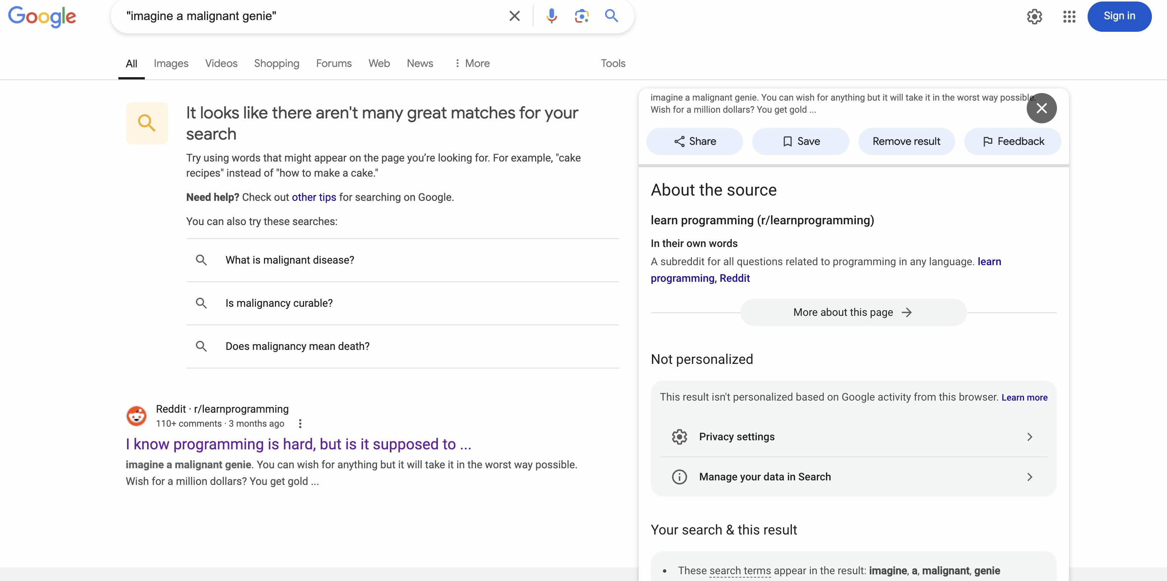Click the underlined 'search terms' link

tap(740, 570)
